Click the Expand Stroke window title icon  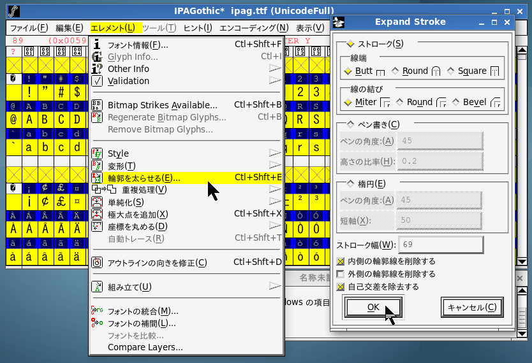point(339,22)
